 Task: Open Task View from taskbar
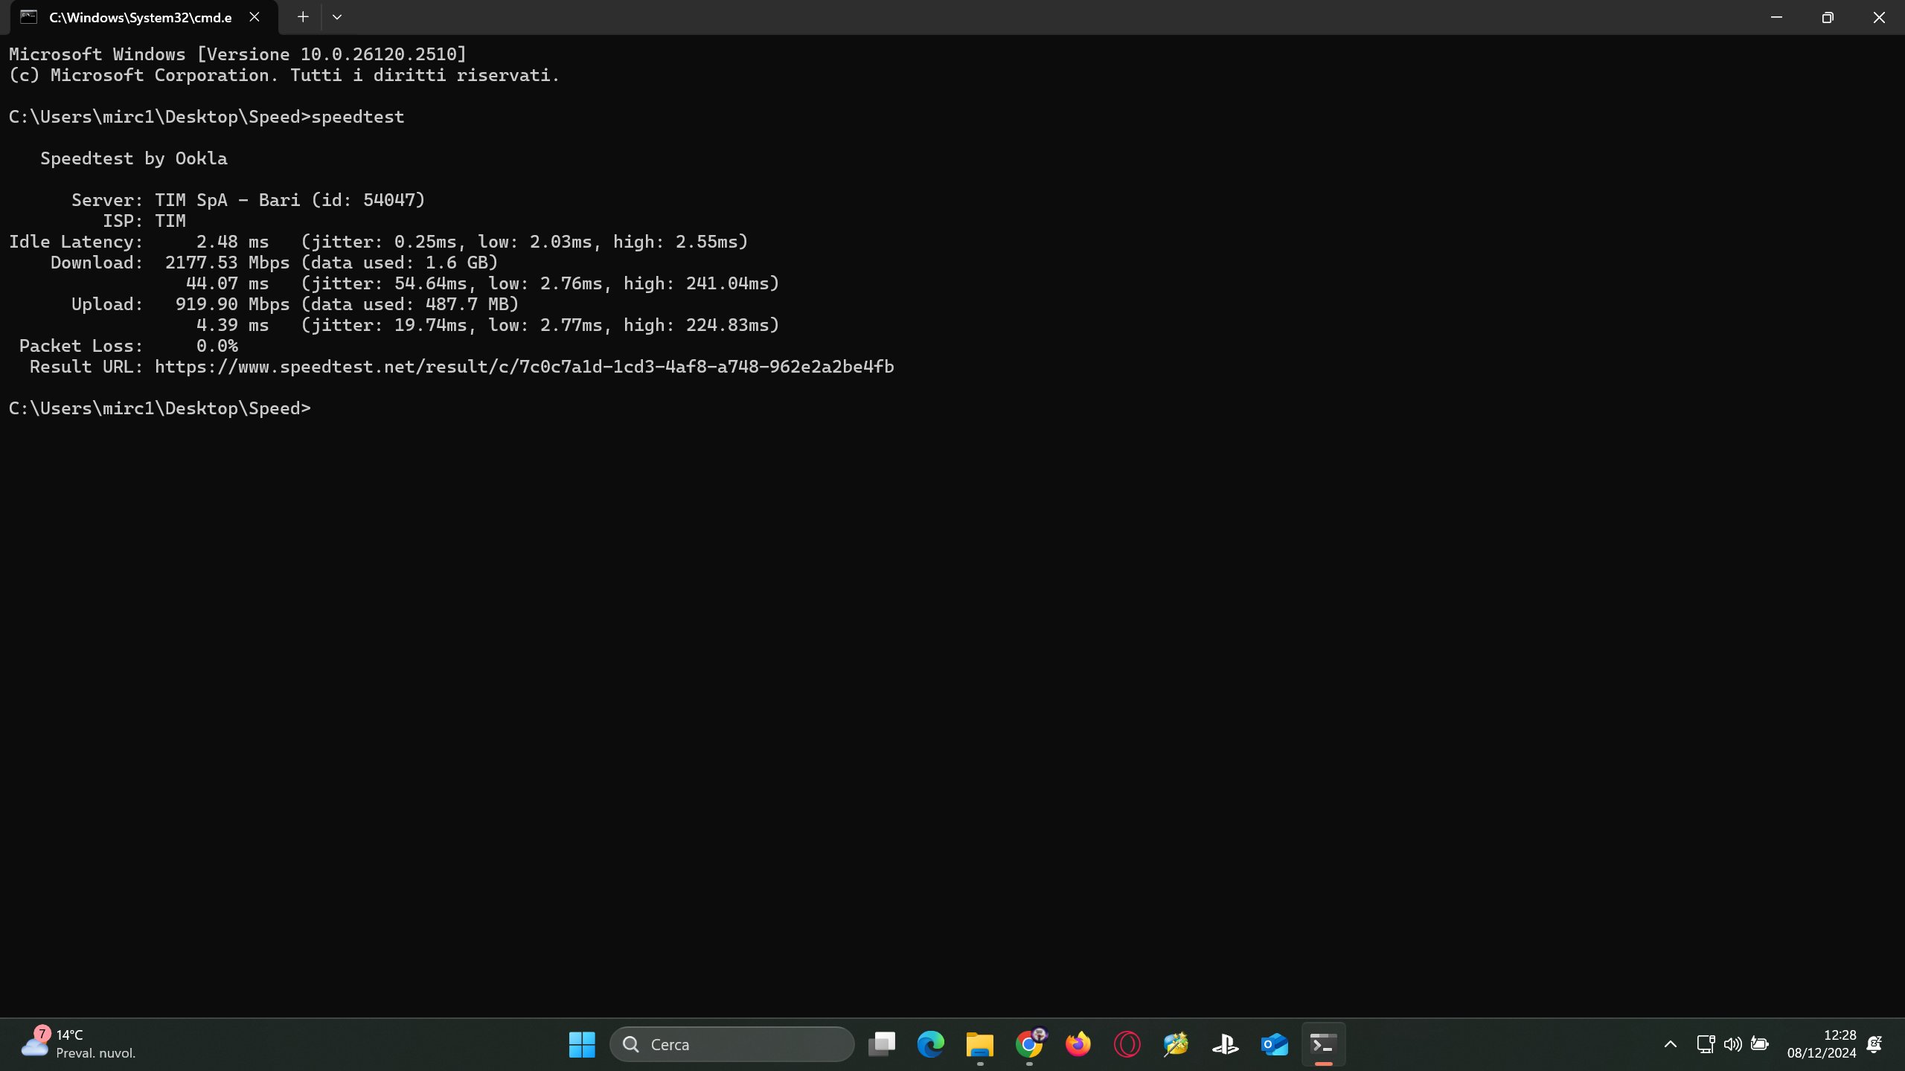click(882, 1044)
